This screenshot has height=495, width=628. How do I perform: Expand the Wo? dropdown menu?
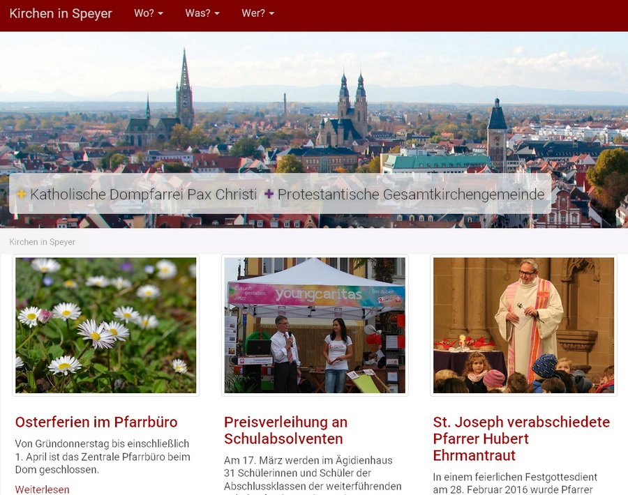(x=149, y=13)
